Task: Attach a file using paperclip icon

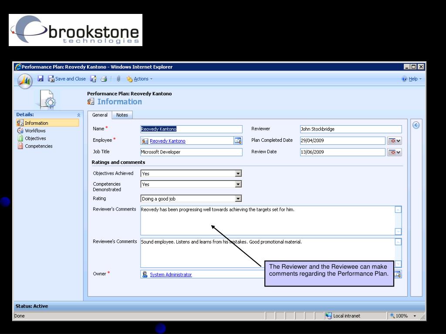Action: click(118, 79)
